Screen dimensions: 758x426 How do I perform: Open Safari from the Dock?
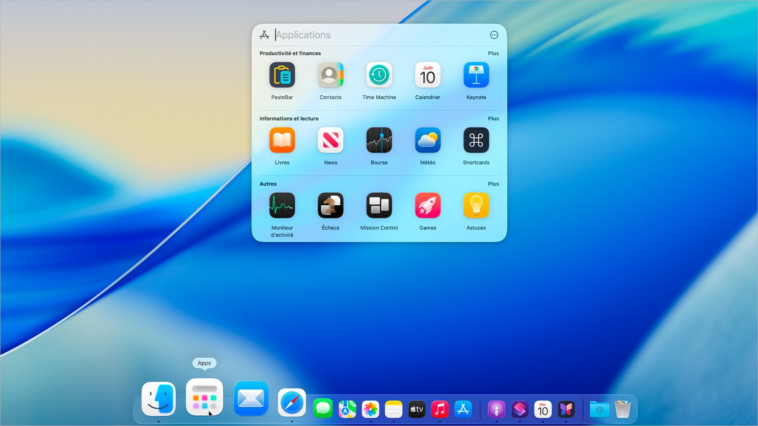(x=292, y=403)
